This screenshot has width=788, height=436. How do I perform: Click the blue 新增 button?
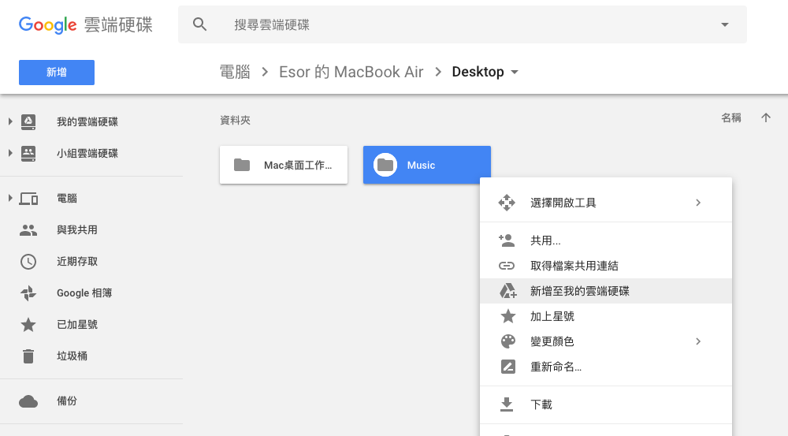57,73
